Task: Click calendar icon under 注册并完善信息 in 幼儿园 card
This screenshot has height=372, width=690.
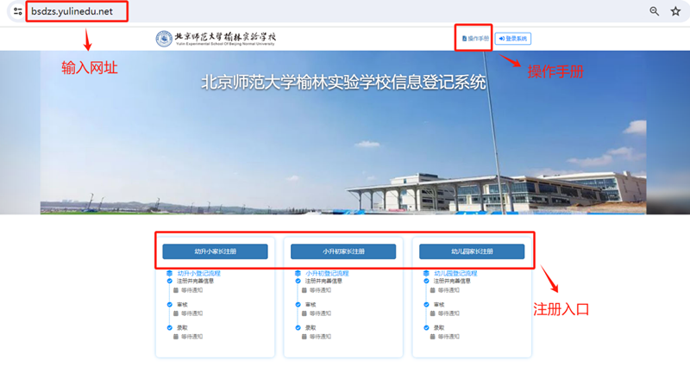Action: click(433, 290)
